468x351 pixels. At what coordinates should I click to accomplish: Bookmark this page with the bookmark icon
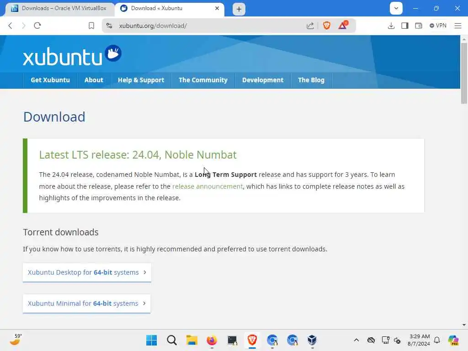(x=91, y=26)
